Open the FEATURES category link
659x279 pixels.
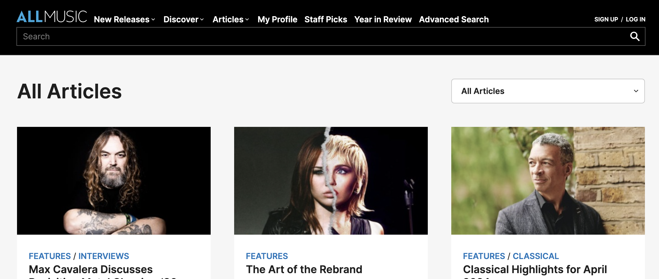(50, 256)
